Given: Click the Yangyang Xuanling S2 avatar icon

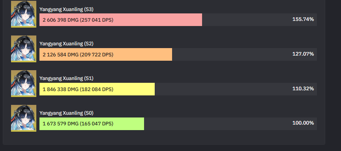Looking at the screenshot, I should pyautogui.click(x=24, y=49).
